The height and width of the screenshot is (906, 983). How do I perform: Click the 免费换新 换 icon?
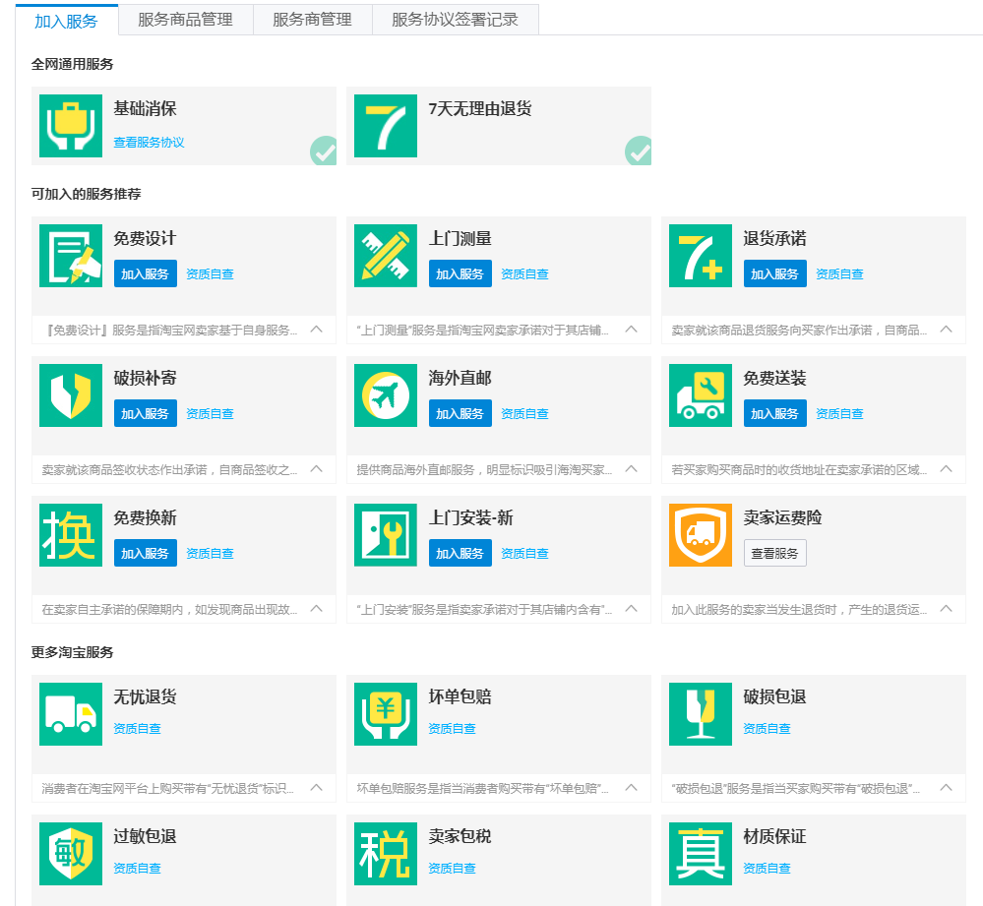pyautogui.click(x=71, y=535)
